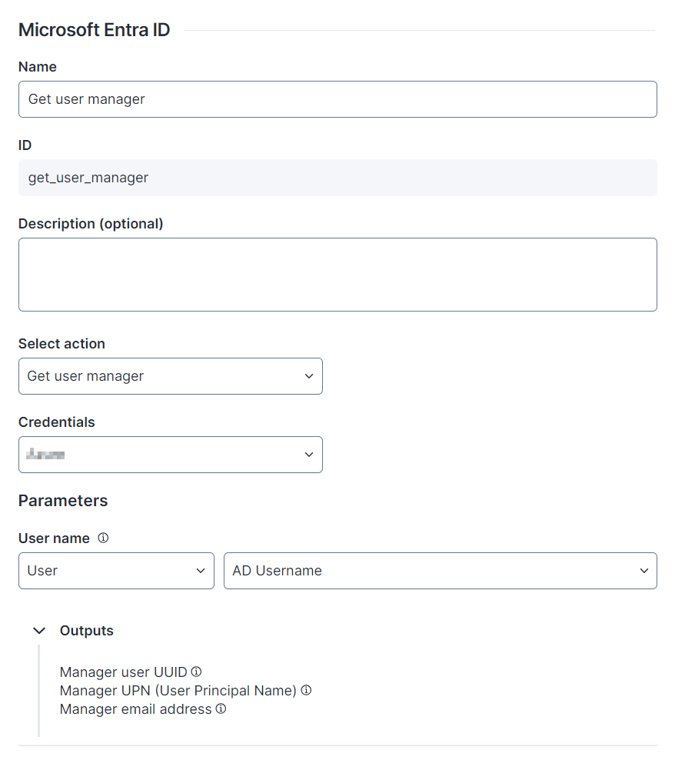Open the Select action dropdown
The width and height of the screenshot is (675, 760).
coord(170,376)
